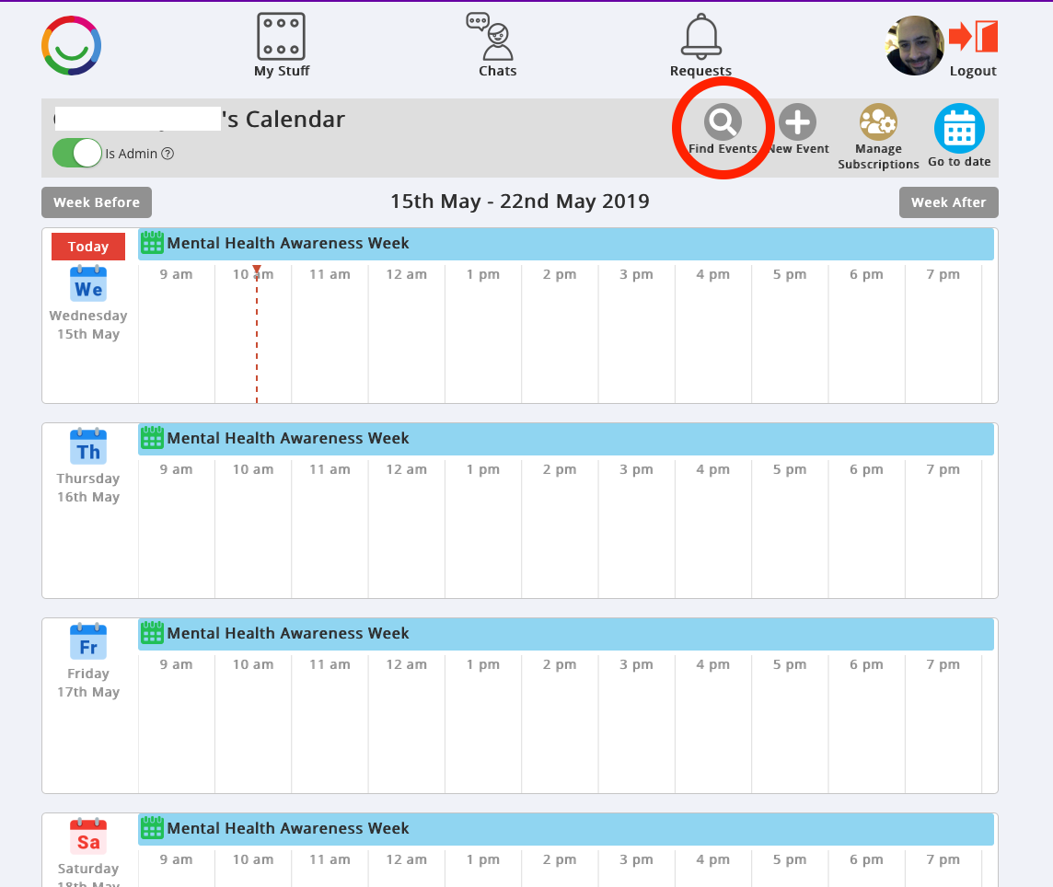This screenshot has width=1053, height=887.
Task: Click the 'Friday 17th May' label
Action: pos(88,683)
